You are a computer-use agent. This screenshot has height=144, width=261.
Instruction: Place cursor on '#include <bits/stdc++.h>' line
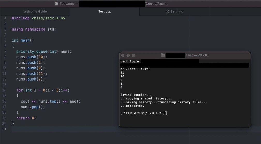tap(39, 18)
